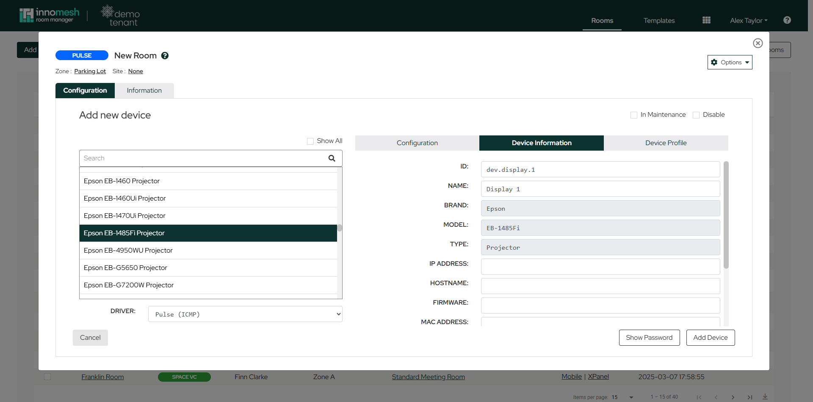Click the search magnifier icon
813x402 pixels.
[x=332, y=158]
